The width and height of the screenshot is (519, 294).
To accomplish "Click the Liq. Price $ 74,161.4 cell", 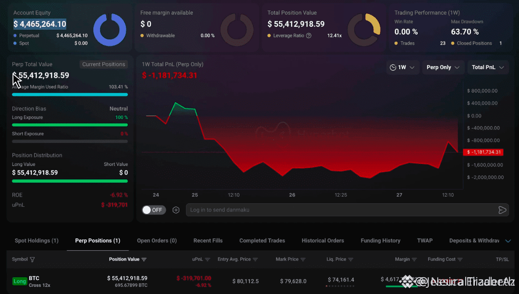I will coord(341,280).
